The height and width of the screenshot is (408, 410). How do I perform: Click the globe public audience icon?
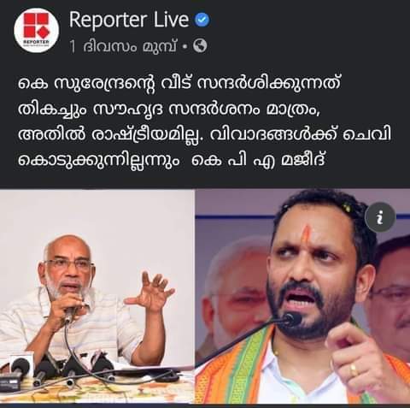point(200,45)
